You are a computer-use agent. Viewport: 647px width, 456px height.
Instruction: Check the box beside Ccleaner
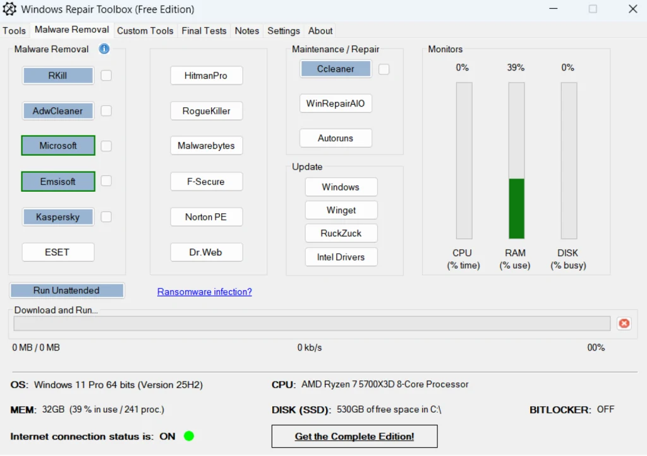point(384,69)
